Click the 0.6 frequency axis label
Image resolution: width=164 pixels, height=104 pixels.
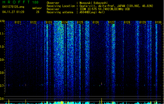(x=2, y=99)
